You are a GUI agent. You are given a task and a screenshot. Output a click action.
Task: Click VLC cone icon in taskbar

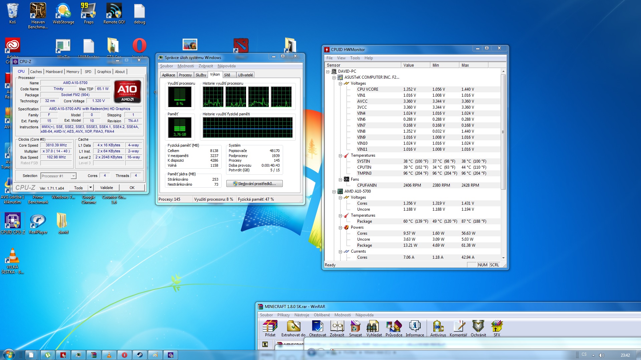click(109, 355)
